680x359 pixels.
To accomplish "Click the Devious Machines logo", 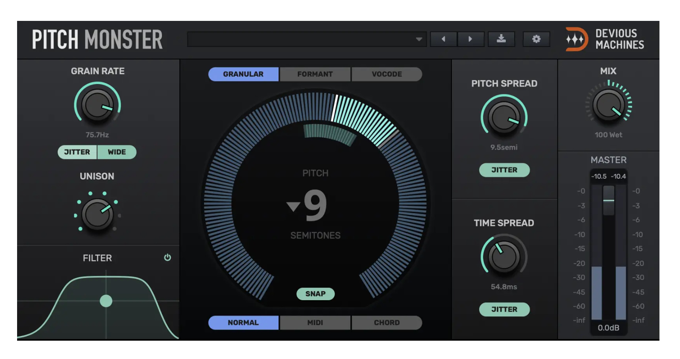I will (x=605, y=39).
